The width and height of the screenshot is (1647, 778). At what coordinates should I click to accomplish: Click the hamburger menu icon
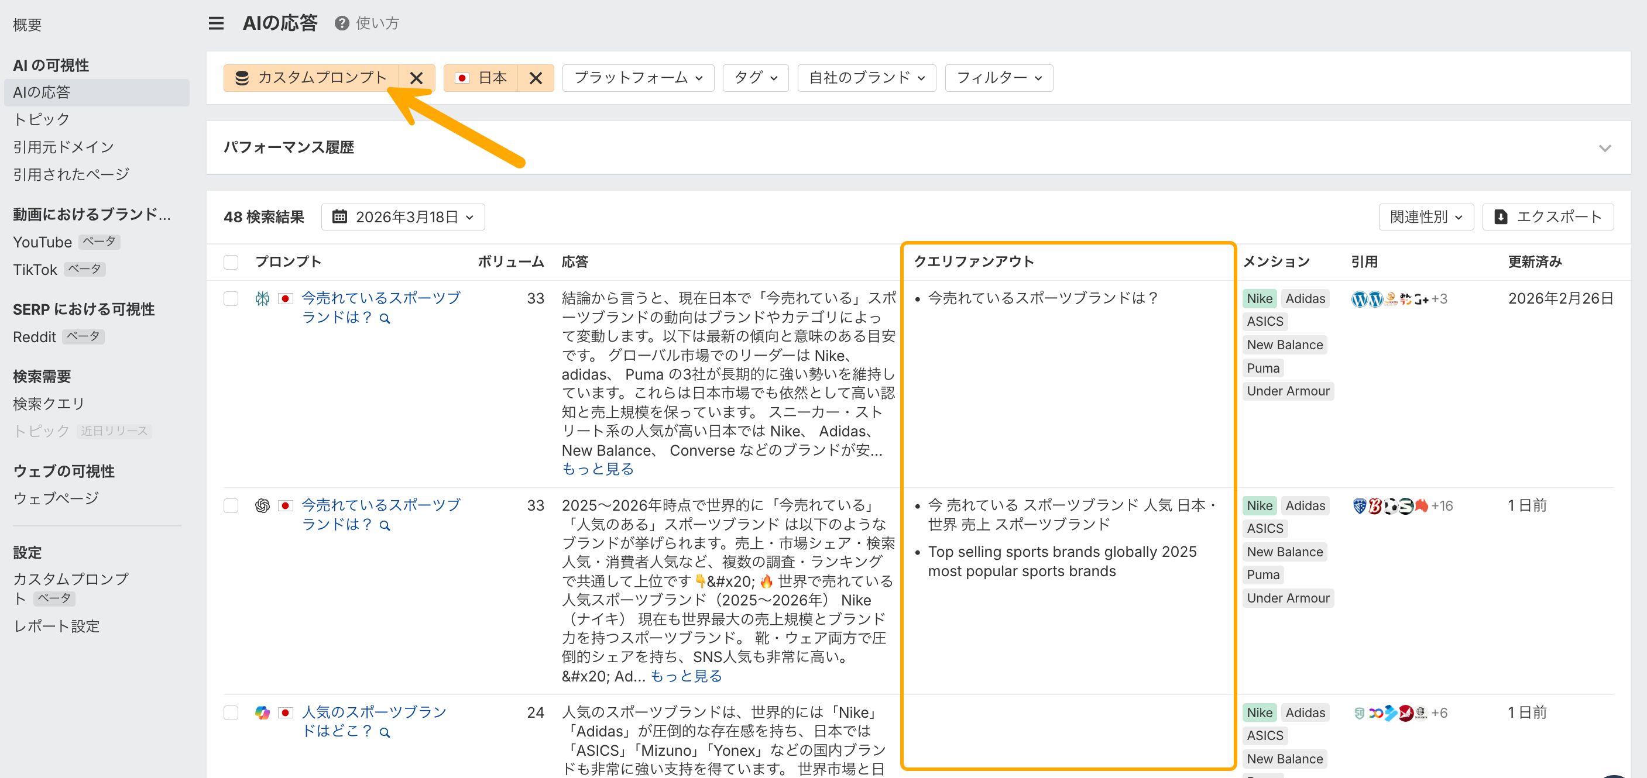(x=216, y=23)
